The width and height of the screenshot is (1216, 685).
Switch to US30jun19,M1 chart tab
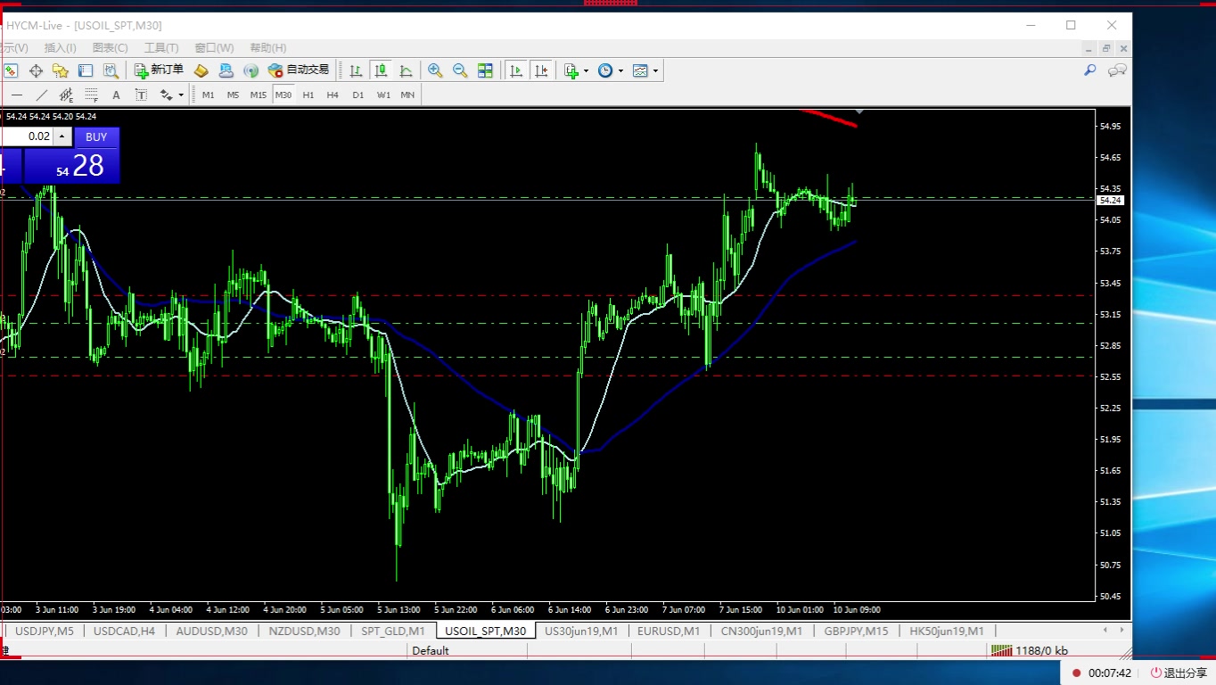pos(581,631)
